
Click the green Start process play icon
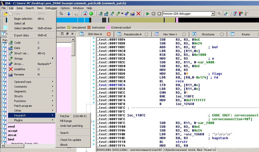click(x=148, y=14)
